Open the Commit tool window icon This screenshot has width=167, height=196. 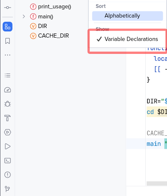[x=8, y=8]
